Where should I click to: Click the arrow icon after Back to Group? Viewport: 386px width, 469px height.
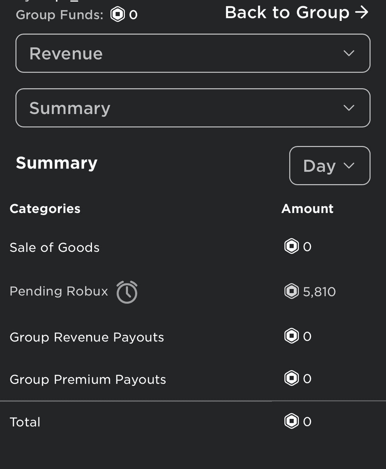click(x=361, y=12)
